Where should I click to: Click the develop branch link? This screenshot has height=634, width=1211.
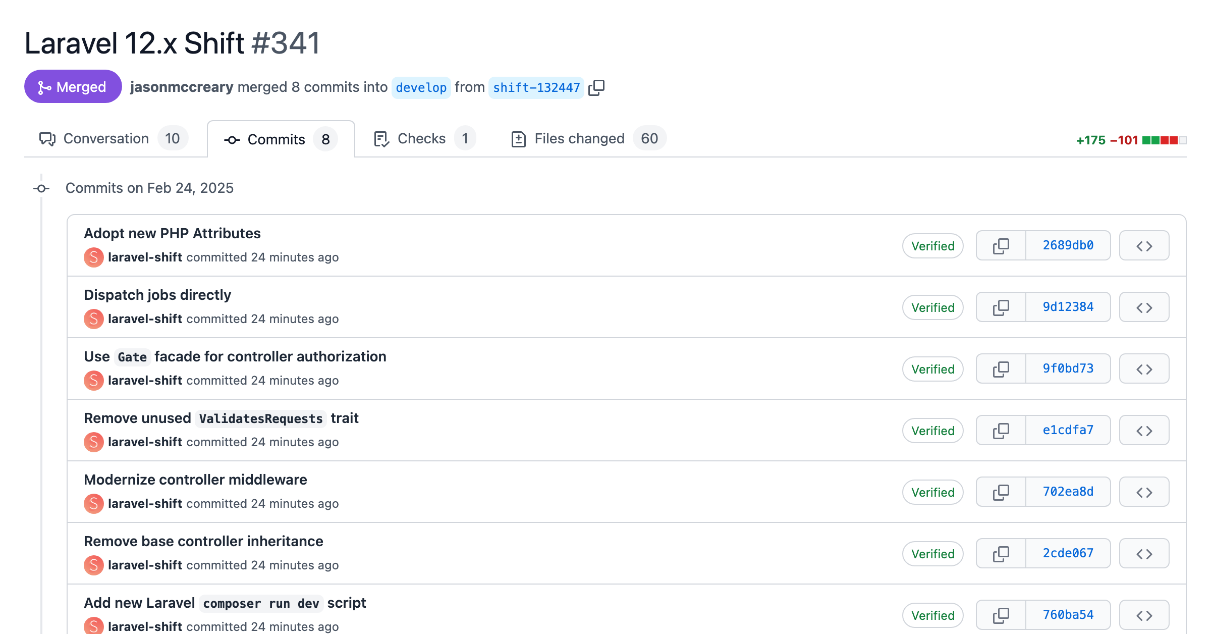(x=420, y=87)
